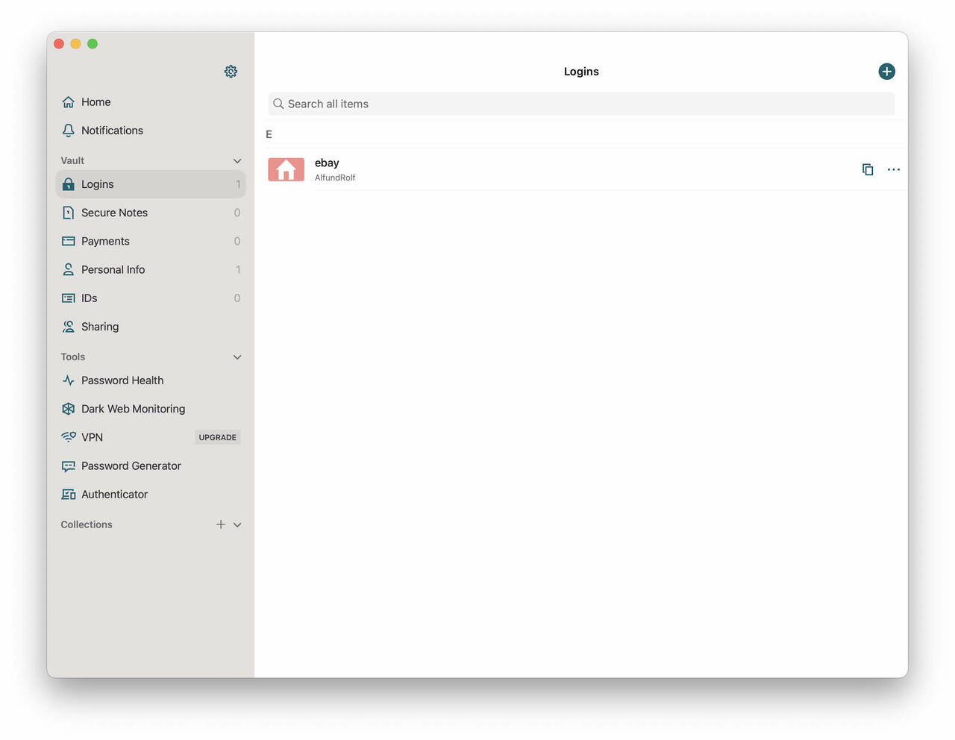Add a new collection with plus icon
The image size is (955, 740).
point(221,524)
